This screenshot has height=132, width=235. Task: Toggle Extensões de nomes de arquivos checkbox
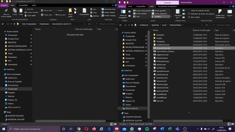189,14
